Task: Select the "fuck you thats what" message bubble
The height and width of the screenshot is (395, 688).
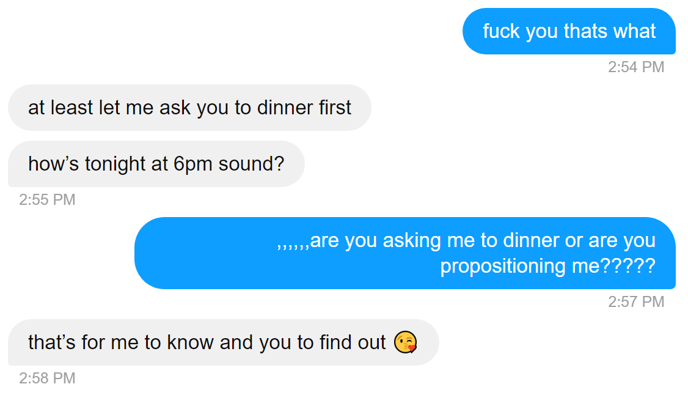Action: tap(569, 31)
